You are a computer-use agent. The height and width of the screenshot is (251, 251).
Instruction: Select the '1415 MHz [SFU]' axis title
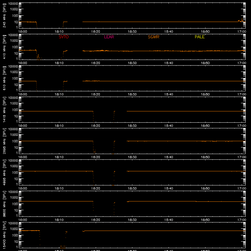(x=4, y=109)
